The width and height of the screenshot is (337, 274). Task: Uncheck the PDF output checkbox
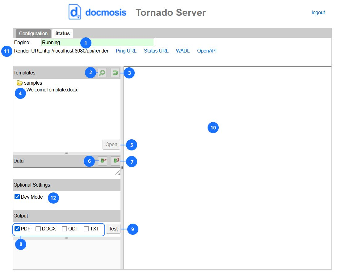(x=17, y=229)
